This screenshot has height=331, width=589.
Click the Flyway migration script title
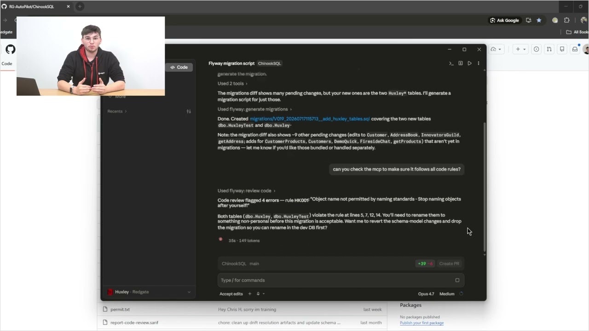[x=231, y=63]
